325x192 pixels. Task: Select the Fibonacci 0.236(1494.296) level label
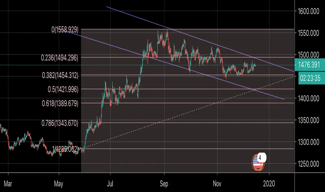click(x=60, y=58)
